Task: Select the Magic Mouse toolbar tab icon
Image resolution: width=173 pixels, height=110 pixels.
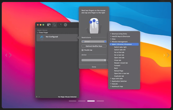Action: [x=54, y=25]
